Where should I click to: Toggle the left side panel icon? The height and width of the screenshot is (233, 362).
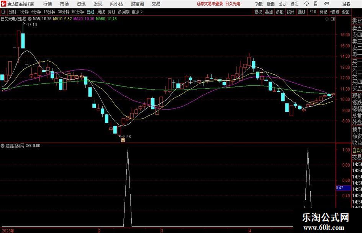(x=3, y=12)
